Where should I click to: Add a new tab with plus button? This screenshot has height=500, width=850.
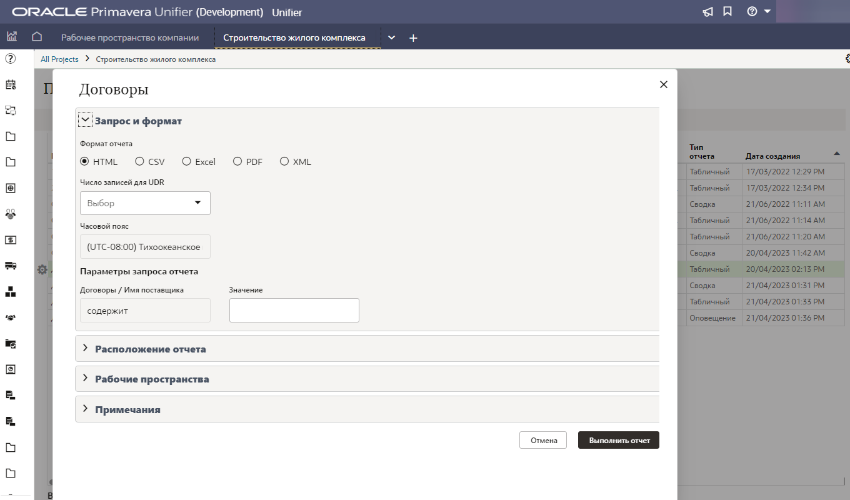pos(413,38)
